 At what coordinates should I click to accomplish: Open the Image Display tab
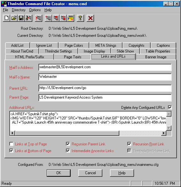click(94, 51)
